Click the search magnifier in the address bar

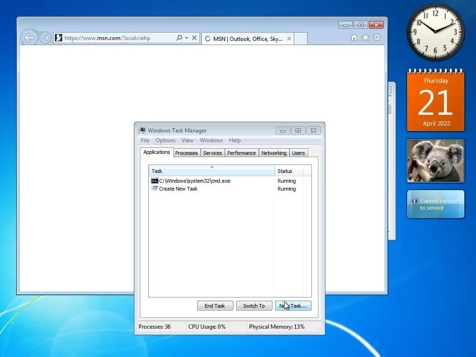pyautogui.click(x=179, y=38)
